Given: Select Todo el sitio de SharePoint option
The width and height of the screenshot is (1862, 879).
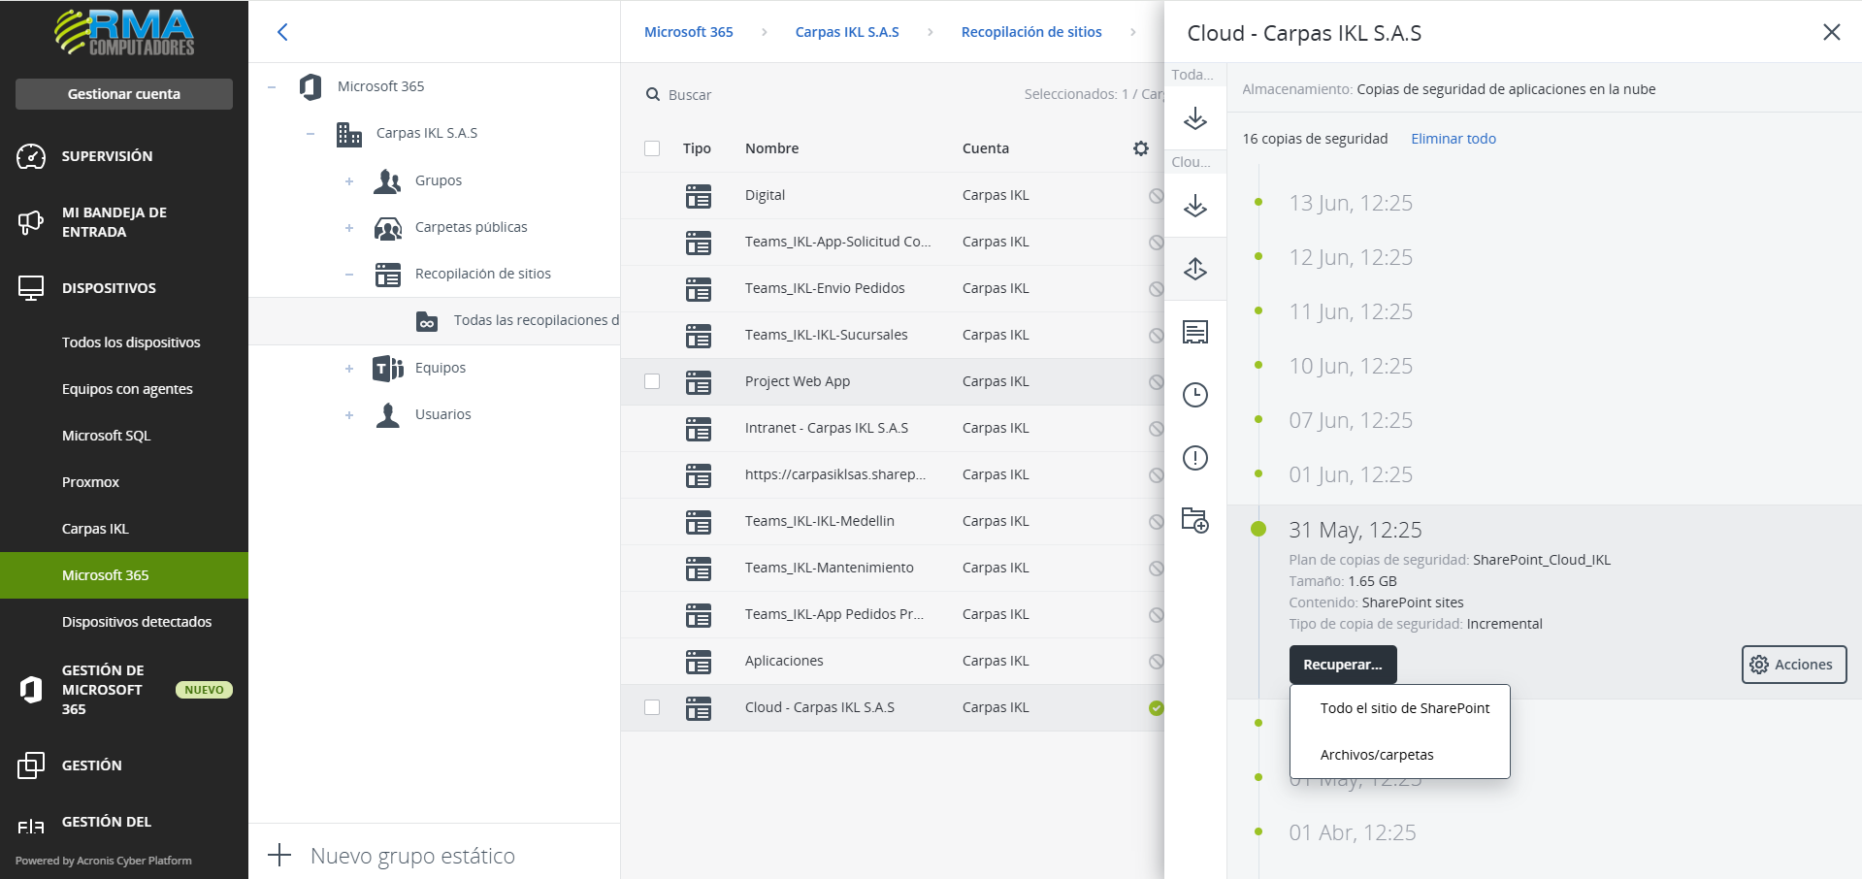Looking at the screenshot, I should [x=1404, y=708].
